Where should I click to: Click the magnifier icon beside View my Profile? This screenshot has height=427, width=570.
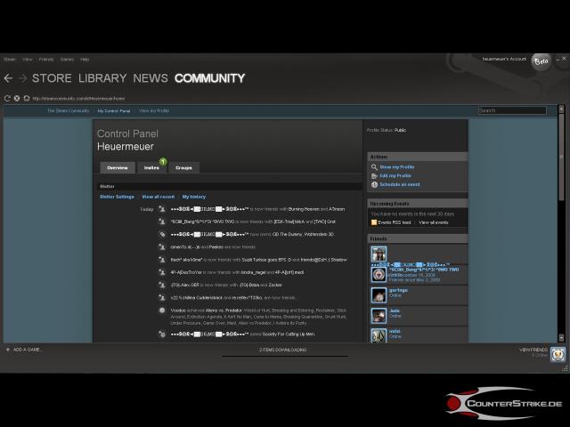(374, 167)
